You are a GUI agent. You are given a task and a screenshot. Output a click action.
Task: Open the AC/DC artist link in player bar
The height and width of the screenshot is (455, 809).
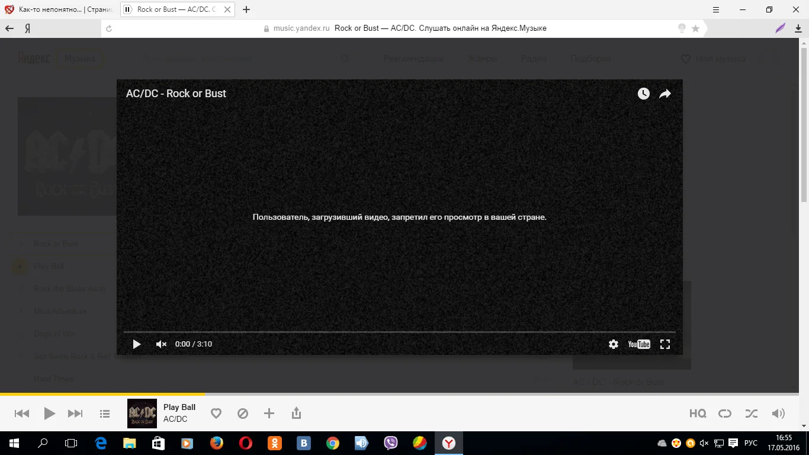175,419
